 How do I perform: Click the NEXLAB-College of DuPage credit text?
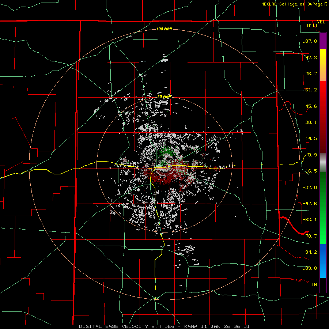292,4
